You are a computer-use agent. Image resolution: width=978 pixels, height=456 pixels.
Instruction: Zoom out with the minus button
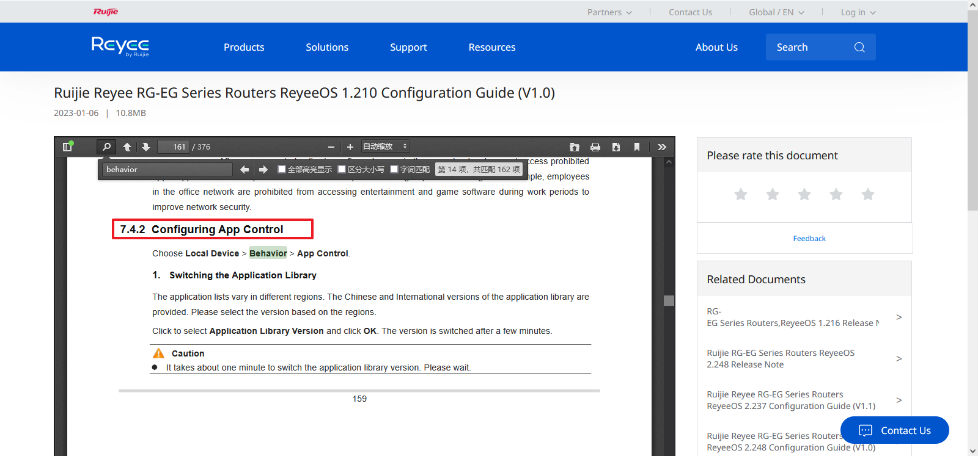click(x=331, y=147)
